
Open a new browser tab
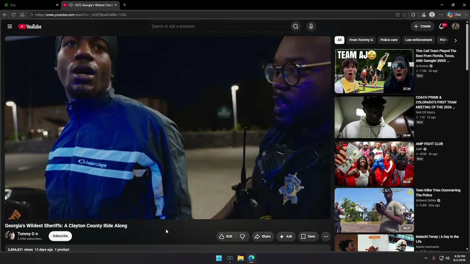coord(124,5)
